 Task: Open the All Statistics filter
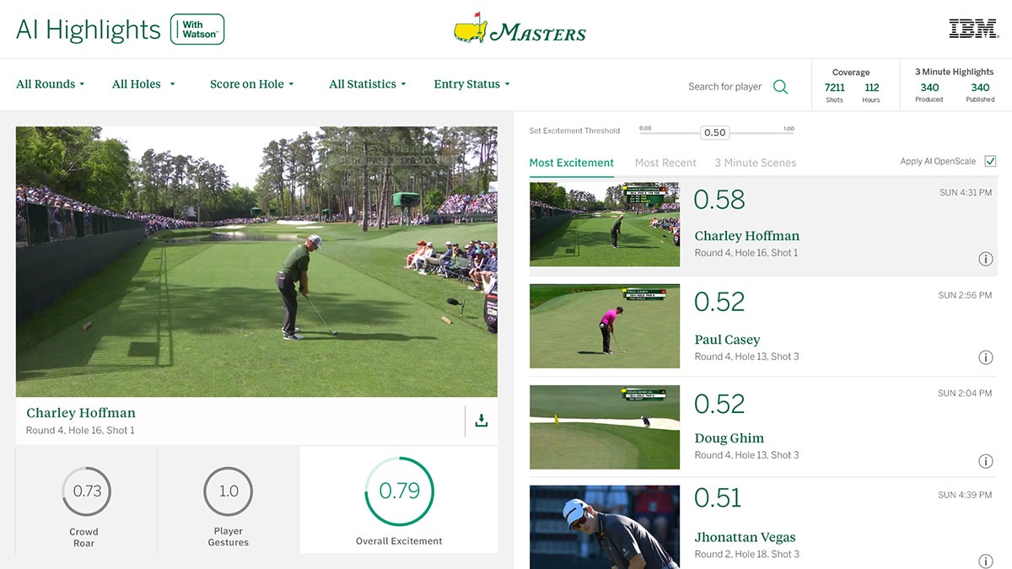point(368,84)
